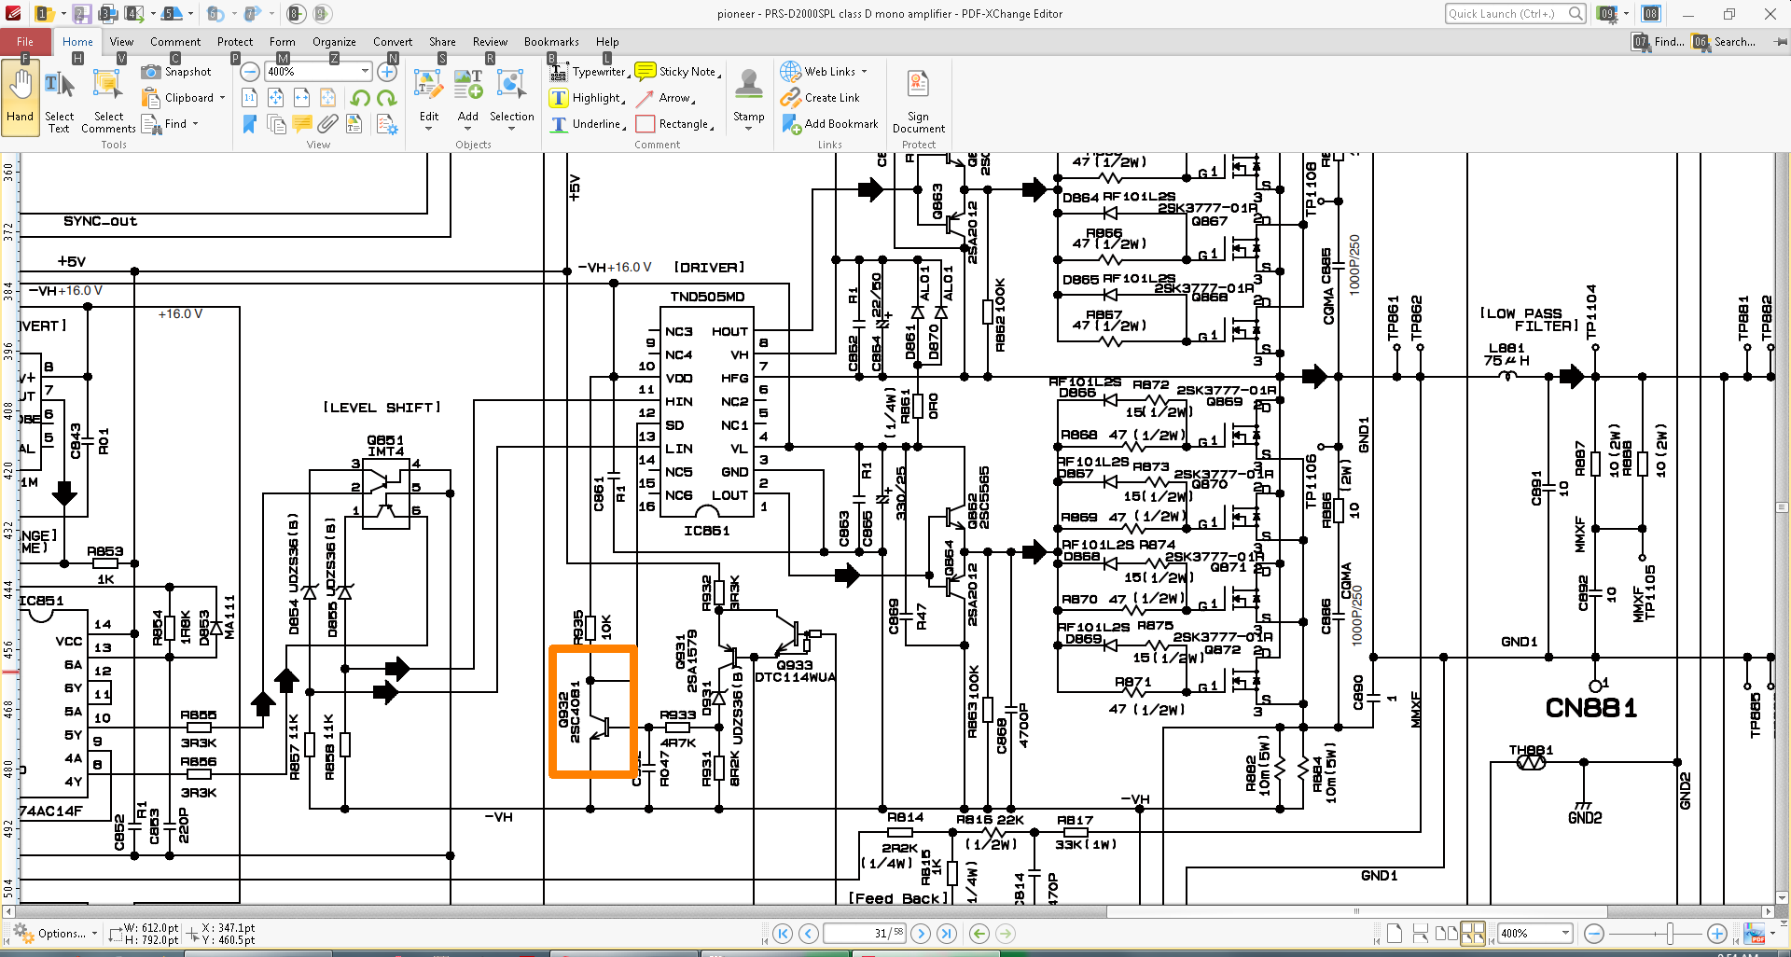Zoom in with the status bar plus
This screenshot has height=957, width=1791.
[x=1716, y=934]
